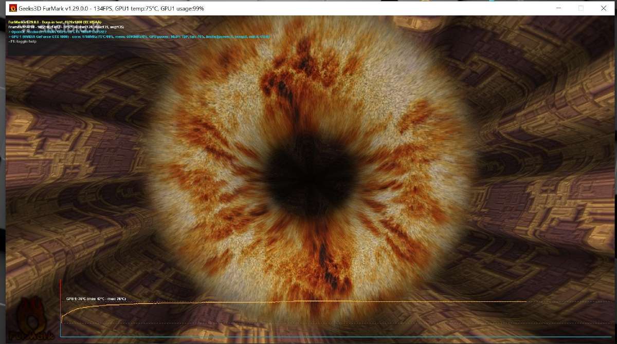Click the 'GPU 1: 75°C' temperature graph label
Image resolution: width=617 pixels, height=344 pixels.
tap(96, 299)
